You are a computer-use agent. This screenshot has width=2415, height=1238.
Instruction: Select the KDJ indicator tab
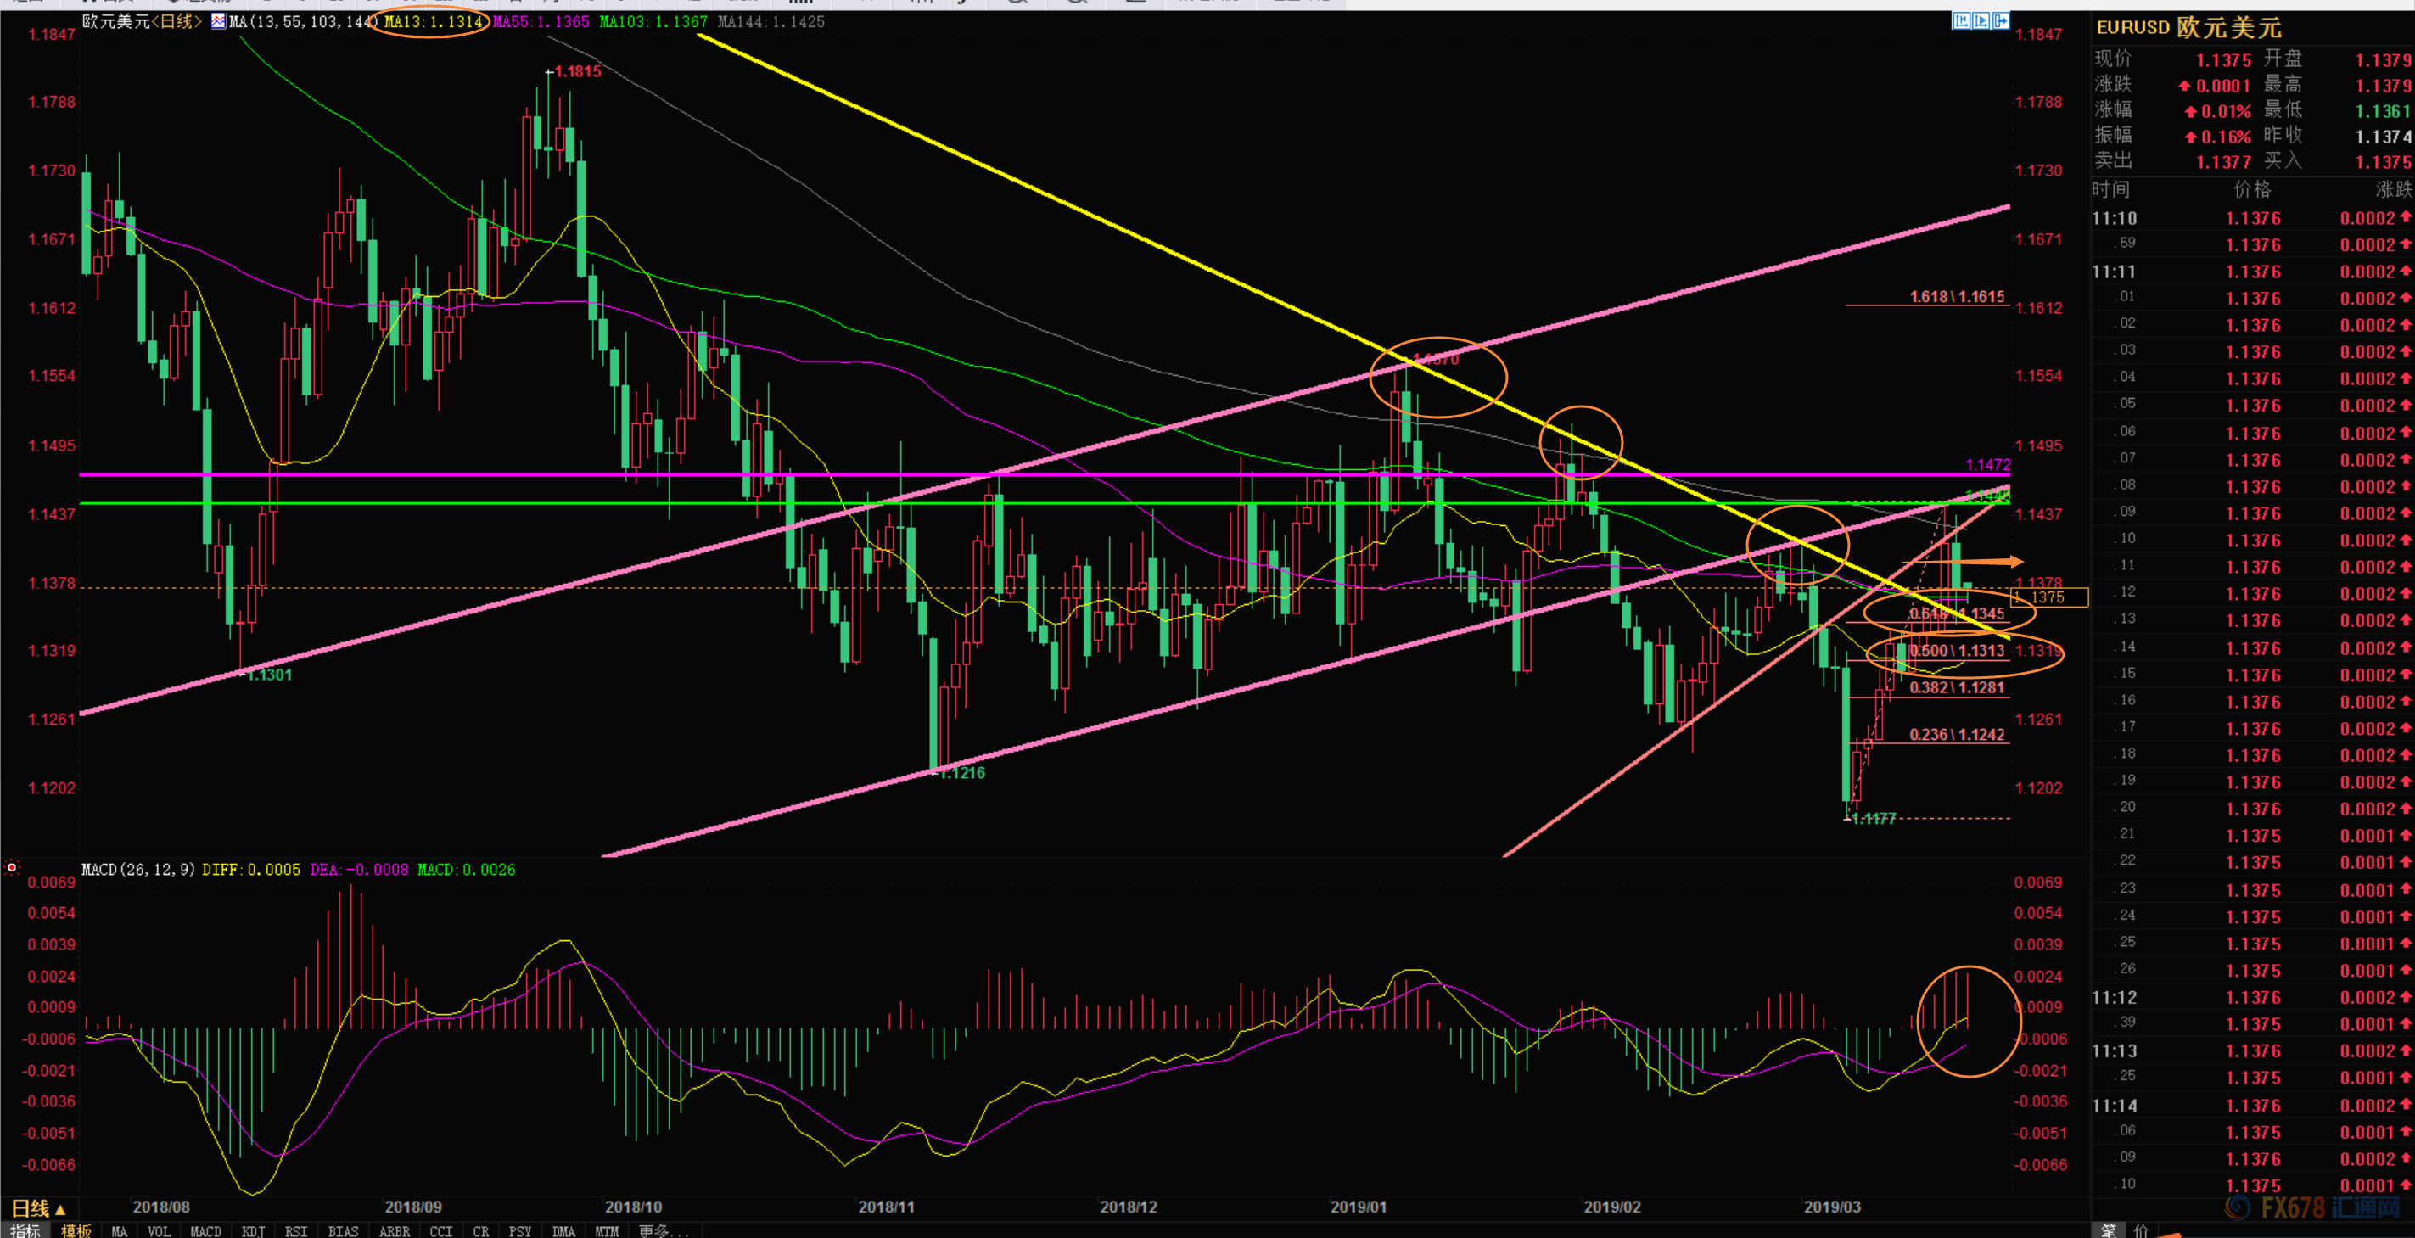(253, 1231)
